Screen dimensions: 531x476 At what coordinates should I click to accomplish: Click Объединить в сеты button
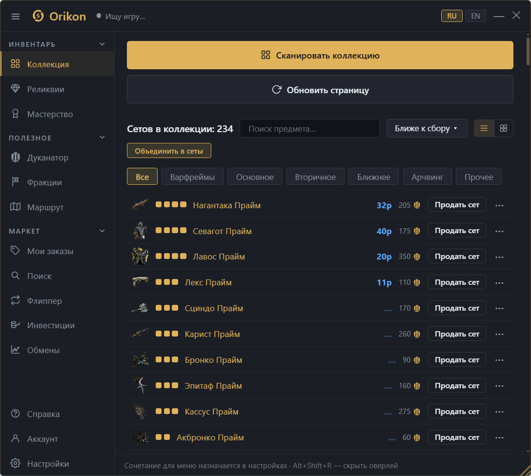point(169,151)
